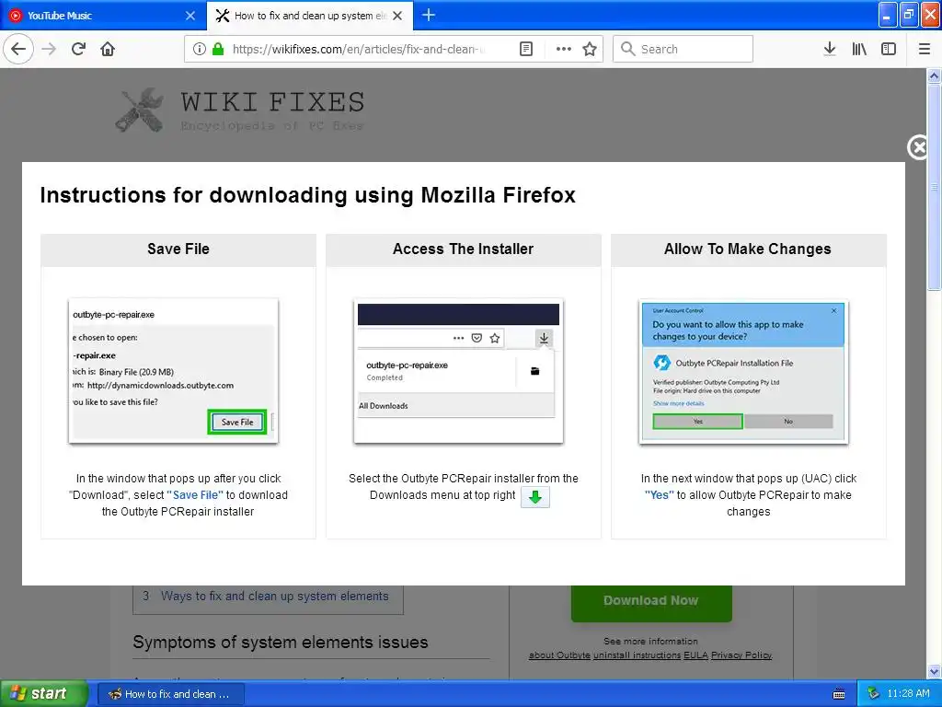Open the about Outbyte link

(x=559, y=655)
